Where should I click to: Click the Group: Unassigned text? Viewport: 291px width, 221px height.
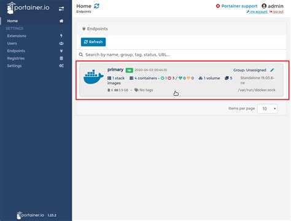point(250,70)
